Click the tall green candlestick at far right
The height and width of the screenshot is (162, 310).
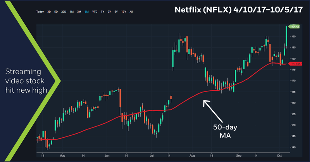click(286, 36)
